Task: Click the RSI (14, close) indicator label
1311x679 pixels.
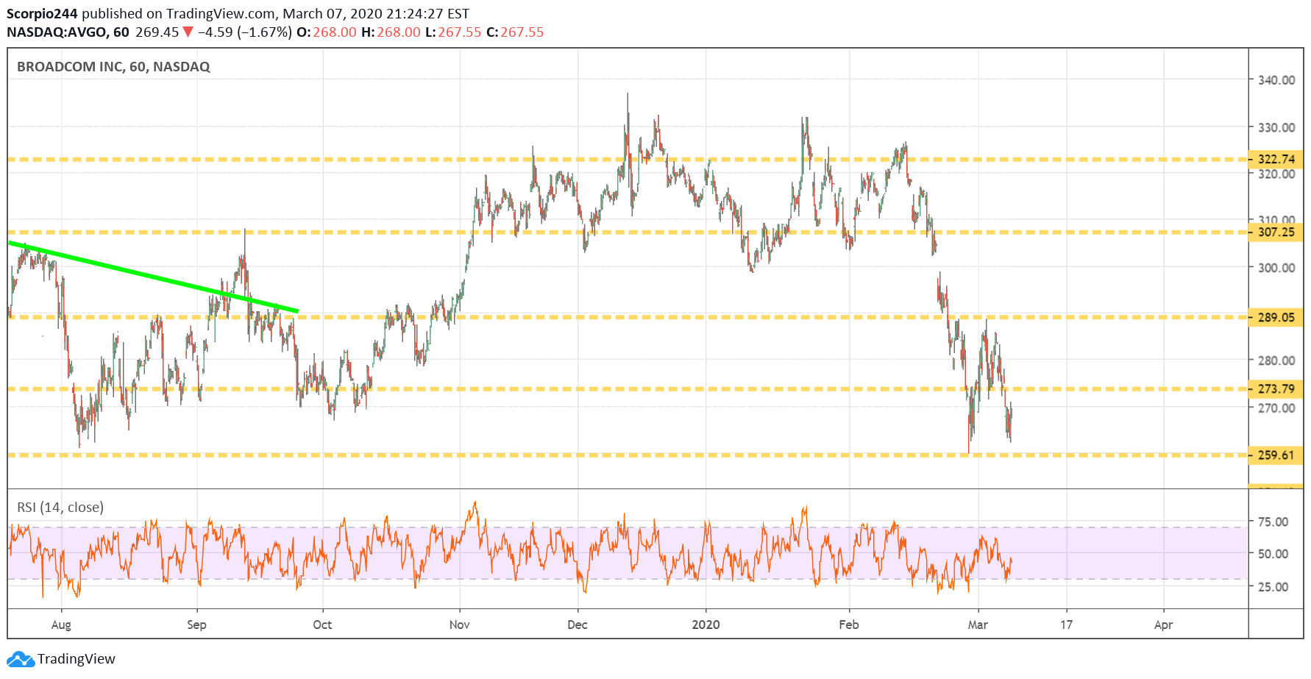Action: (x=60, y=508)
